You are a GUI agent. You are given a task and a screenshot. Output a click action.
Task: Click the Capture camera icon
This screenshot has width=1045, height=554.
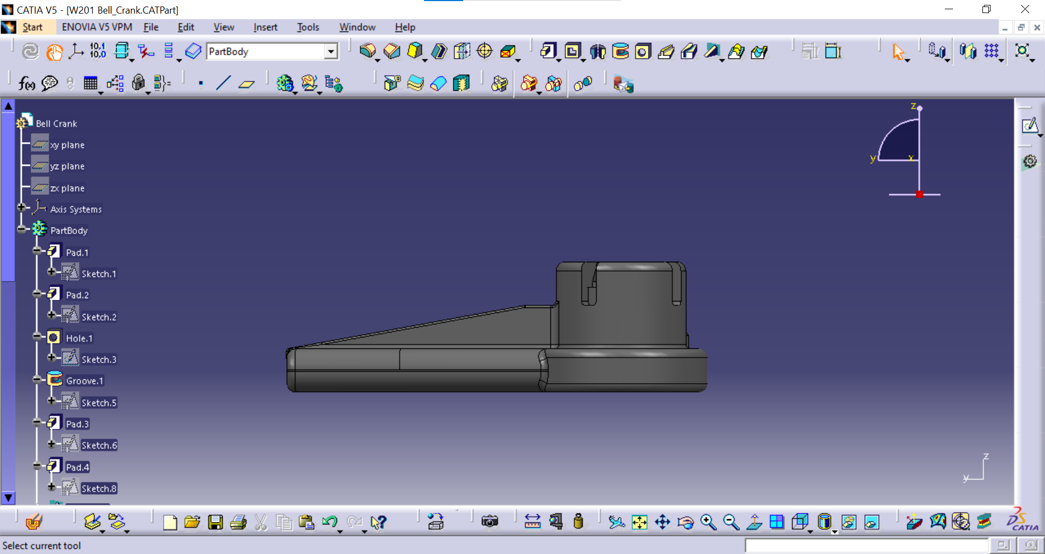[x=490, y=522]
